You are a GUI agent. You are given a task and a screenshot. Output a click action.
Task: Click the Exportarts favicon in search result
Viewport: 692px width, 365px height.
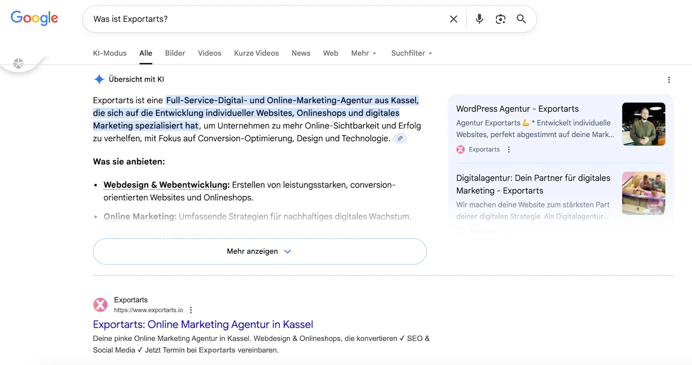pos(100,305)
